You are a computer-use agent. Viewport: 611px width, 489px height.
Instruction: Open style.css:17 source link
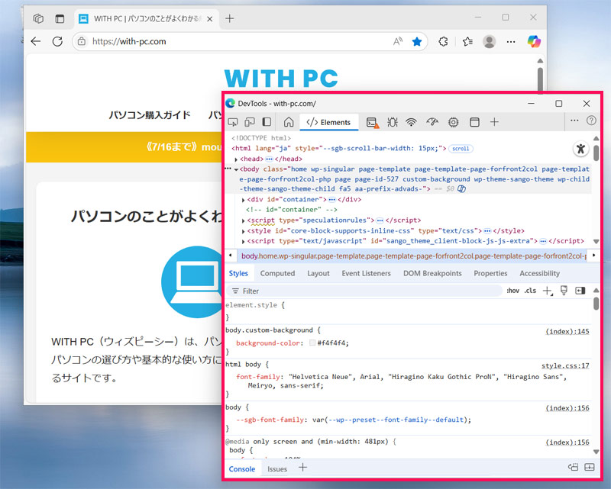(565, 365)
